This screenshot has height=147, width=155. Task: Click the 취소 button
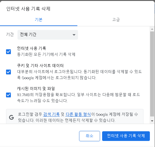pyautogui.click(x=89, y=136)
